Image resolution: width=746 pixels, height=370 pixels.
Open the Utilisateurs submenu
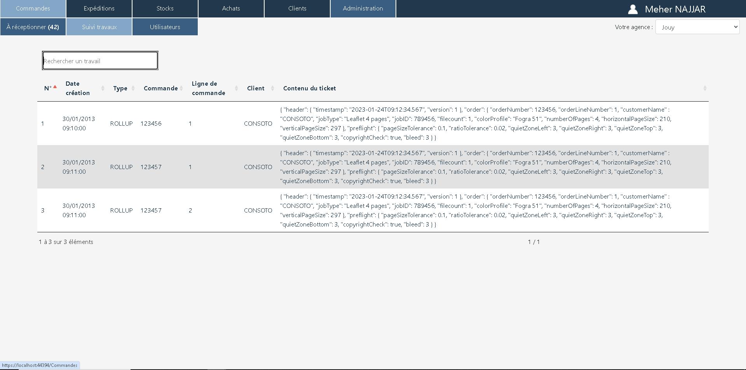pos(165,27)
